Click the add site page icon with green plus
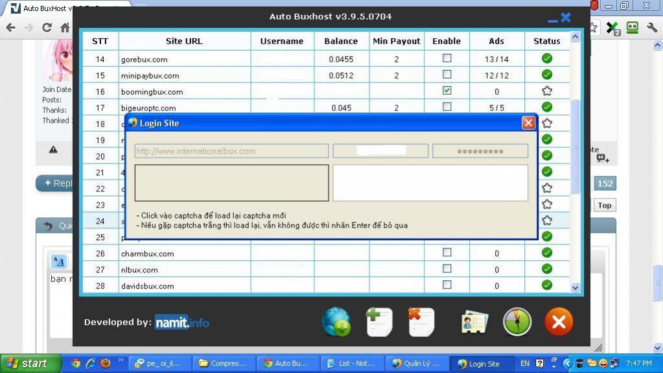 coord(379,322)
